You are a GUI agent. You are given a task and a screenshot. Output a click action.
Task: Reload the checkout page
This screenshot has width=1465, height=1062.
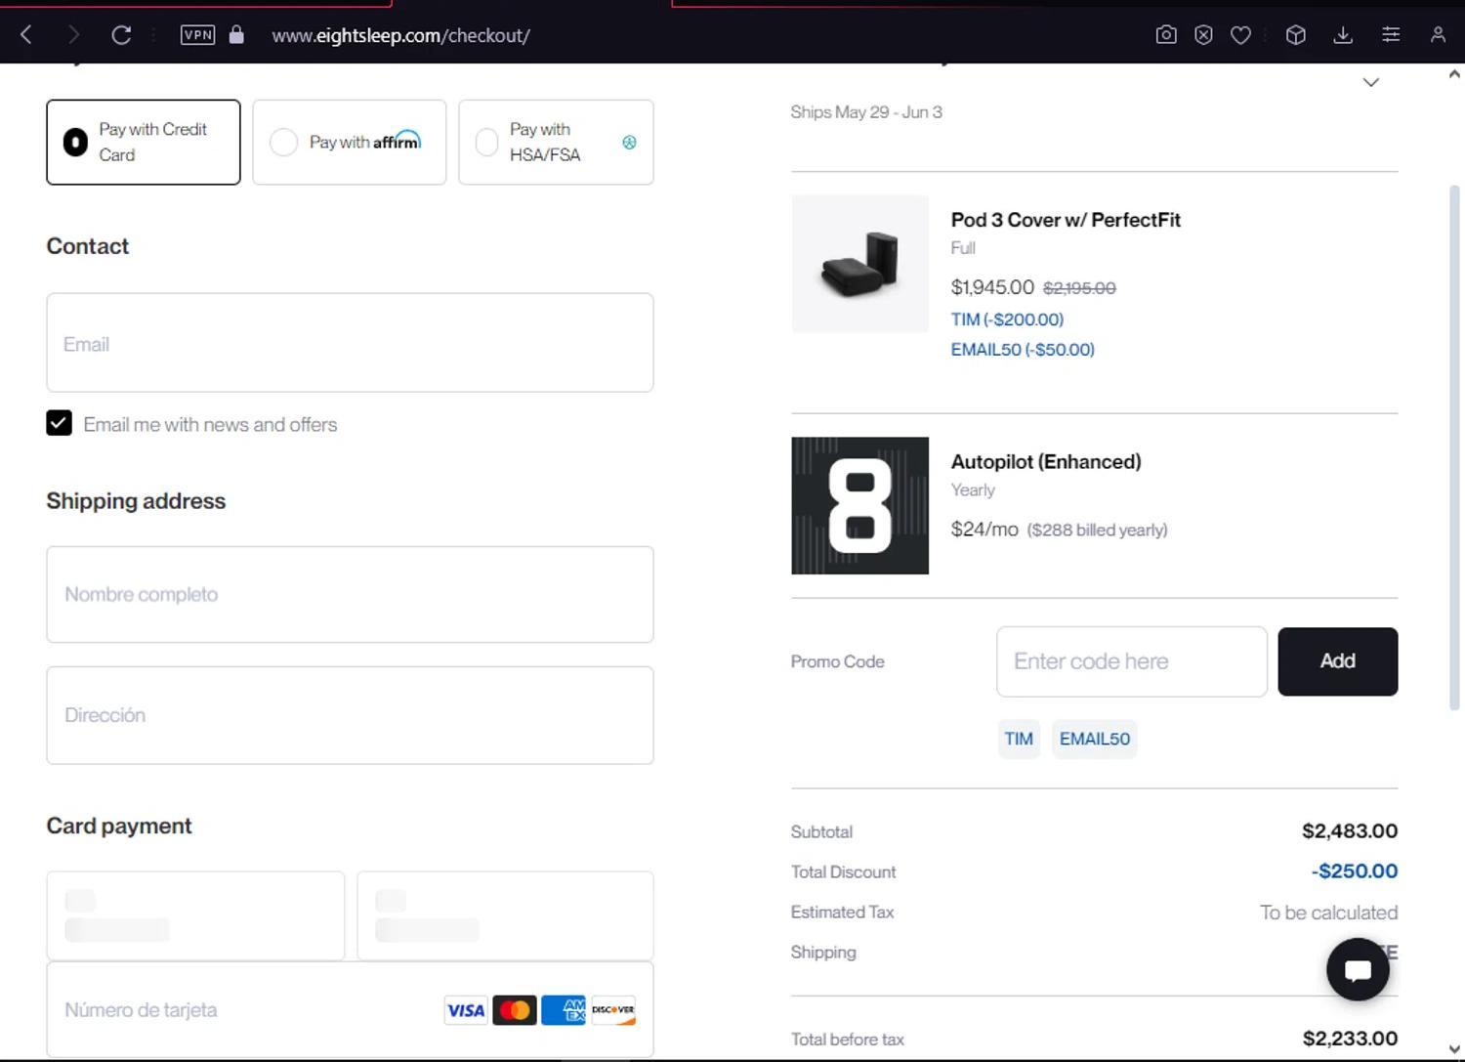tap(121, 35)
